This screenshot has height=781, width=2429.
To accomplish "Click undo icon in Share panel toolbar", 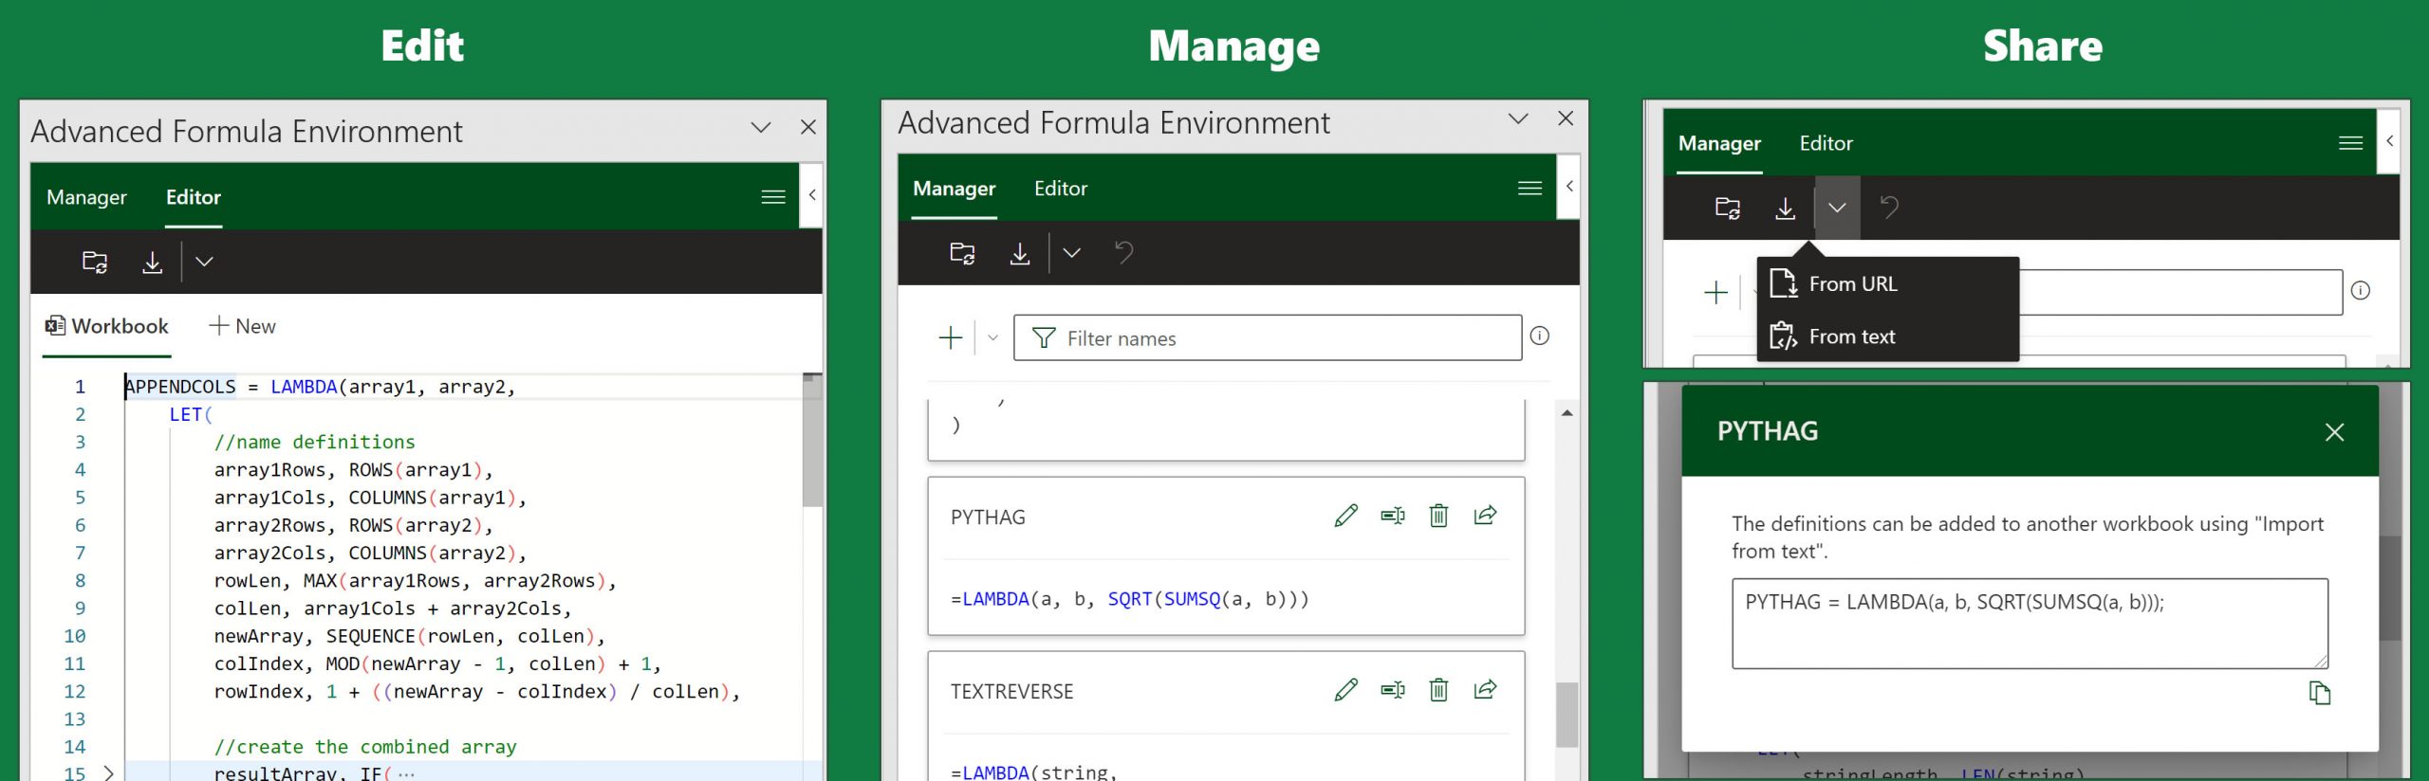I will [x=1889, y=208].
